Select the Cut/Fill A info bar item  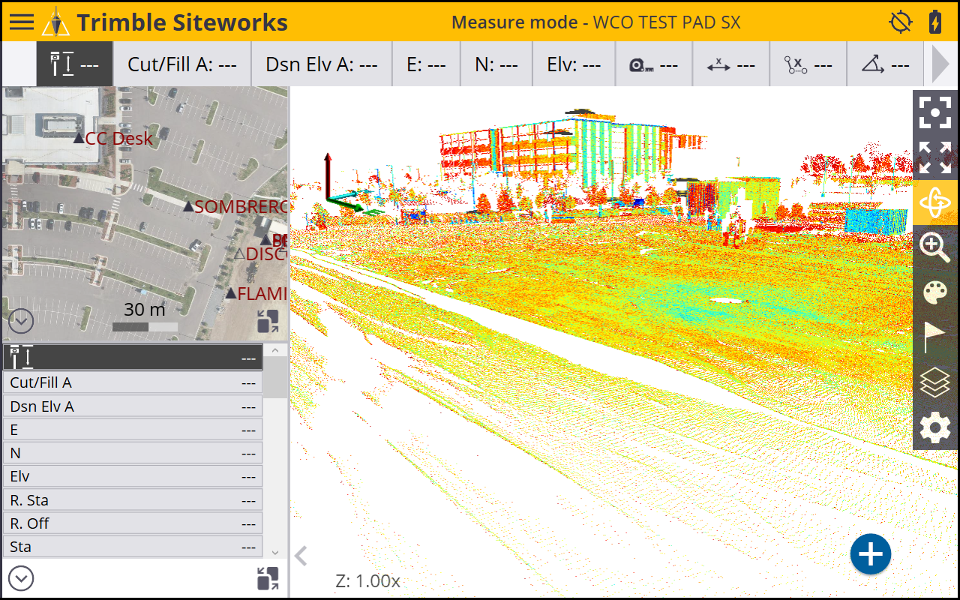pyautogui.click(x=182, y=64)
